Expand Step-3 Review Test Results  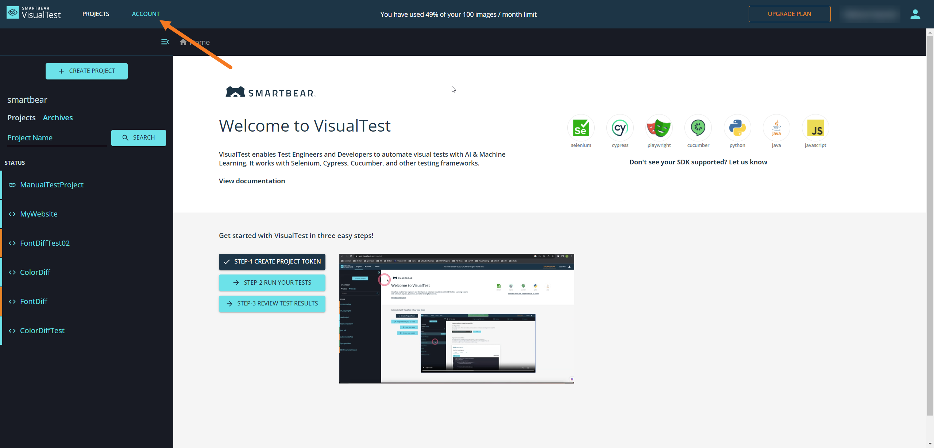pyautogui.click(x=272, y=303)
